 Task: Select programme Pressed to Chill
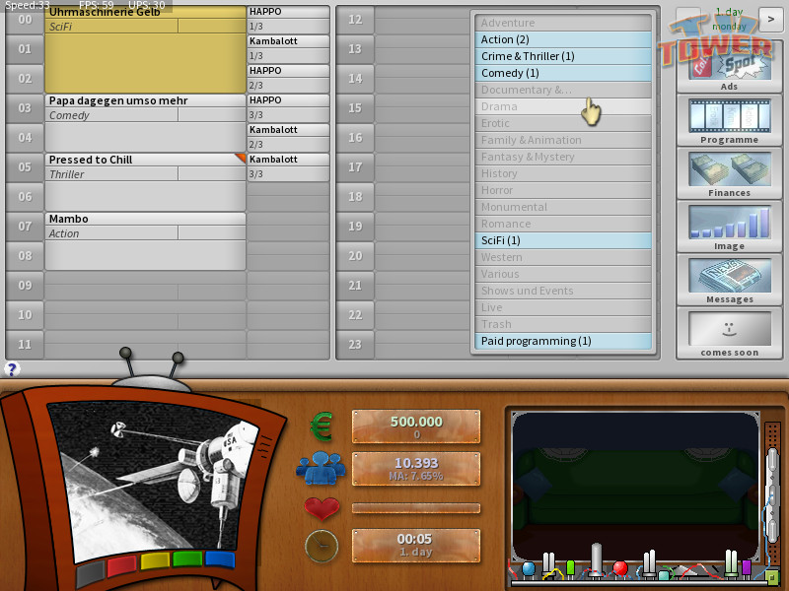pyautogui.click(x=145, y=182)
